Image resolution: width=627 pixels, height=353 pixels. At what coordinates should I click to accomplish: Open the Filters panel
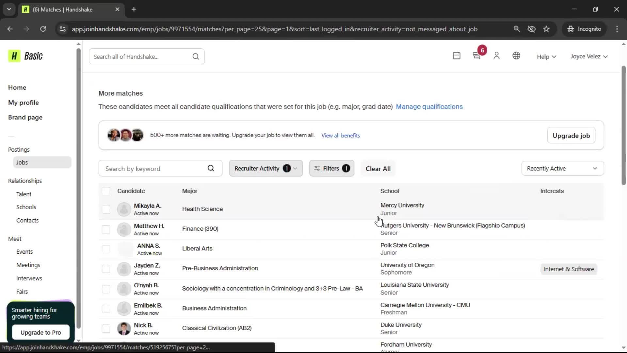tap(331, 168)
